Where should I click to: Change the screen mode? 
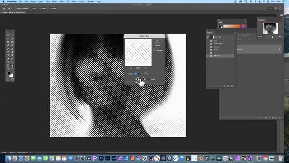tap(12, 80)
